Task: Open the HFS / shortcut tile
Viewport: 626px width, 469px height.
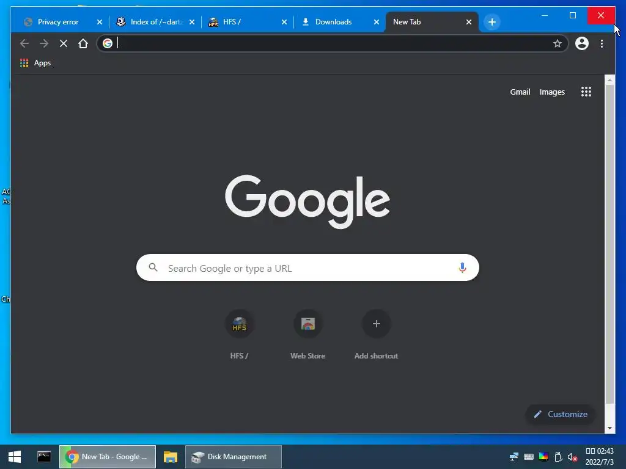Action: click(239, 335)
